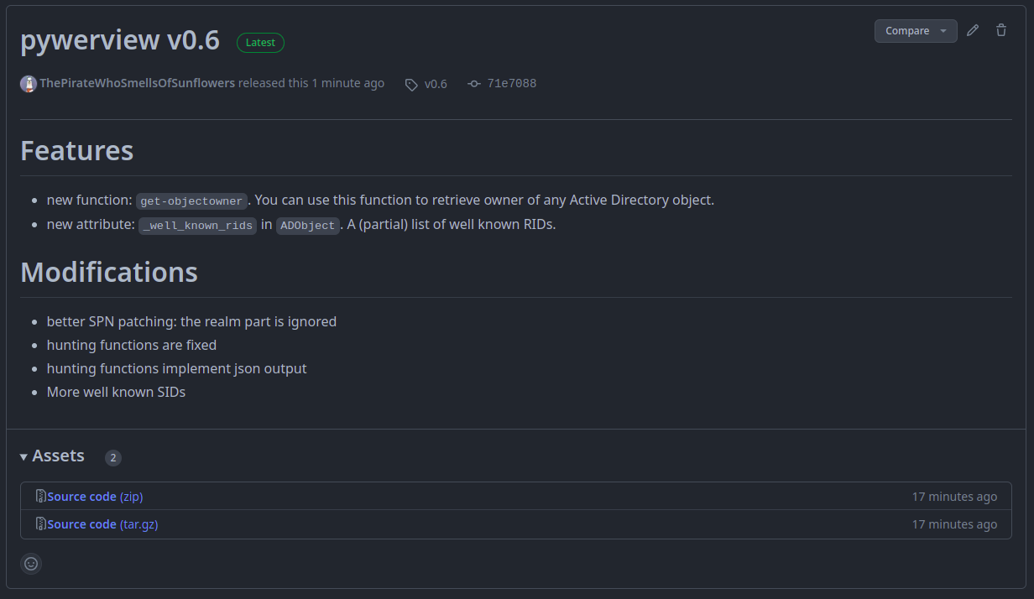Add a reaction with the smiley button
Screen dimensions: 1034x599
pyautogui.click(x=31, y=564)
